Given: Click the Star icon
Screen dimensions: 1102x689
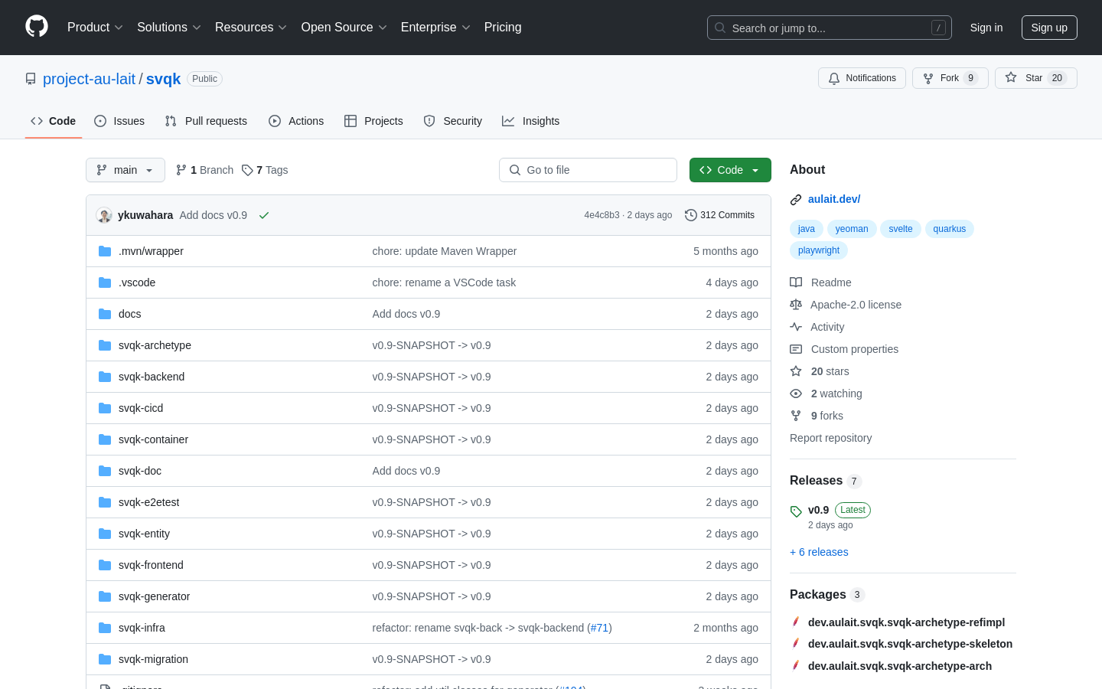Looking at the screenshot, I should point(1011,77).
